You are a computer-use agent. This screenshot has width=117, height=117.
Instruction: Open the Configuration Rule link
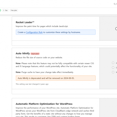tap(34, 32)
